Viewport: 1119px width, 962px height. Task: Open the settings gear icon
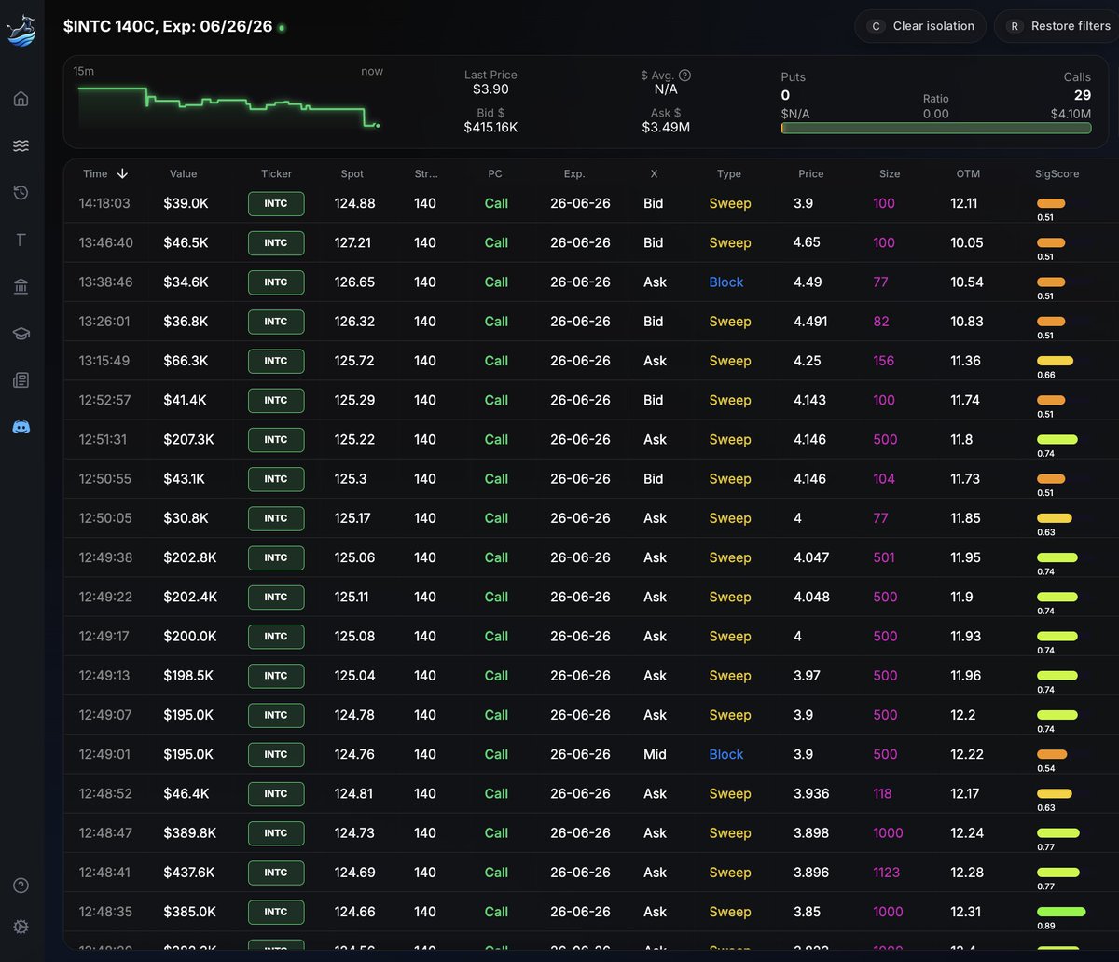[21, 927]
